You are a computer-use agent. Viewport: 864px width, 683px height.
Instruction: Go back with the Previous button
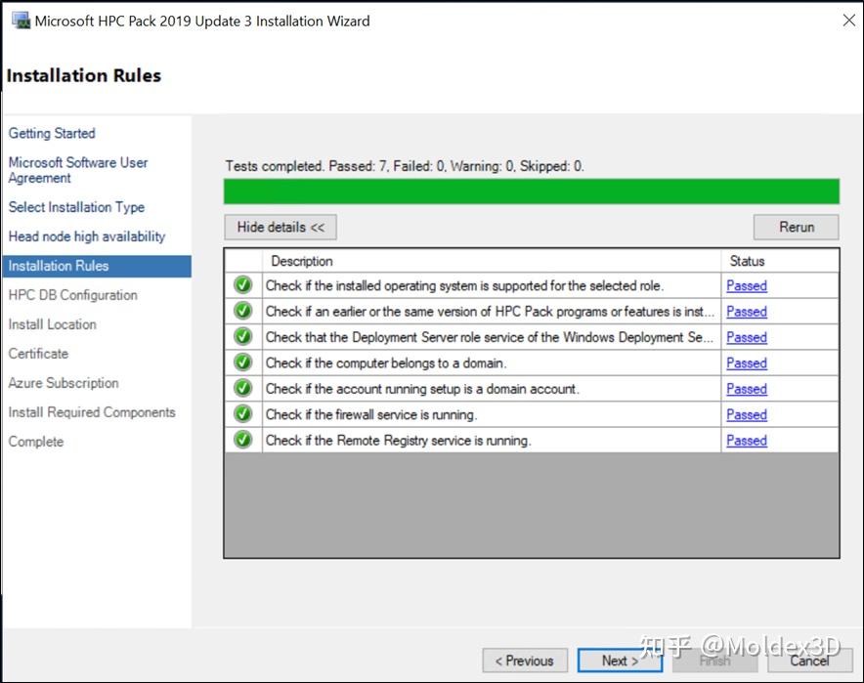pyautogui.click(x=524, y=661)
